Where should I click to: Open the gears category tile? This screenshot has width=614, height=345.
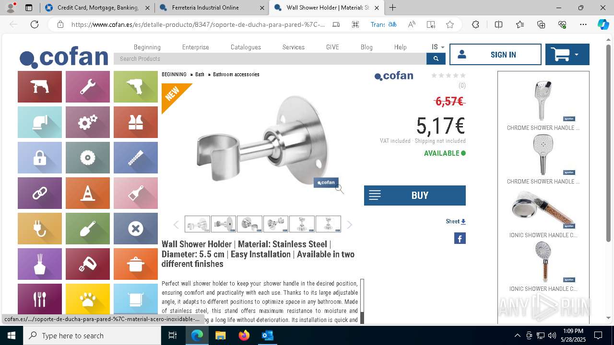coord(88,122)
